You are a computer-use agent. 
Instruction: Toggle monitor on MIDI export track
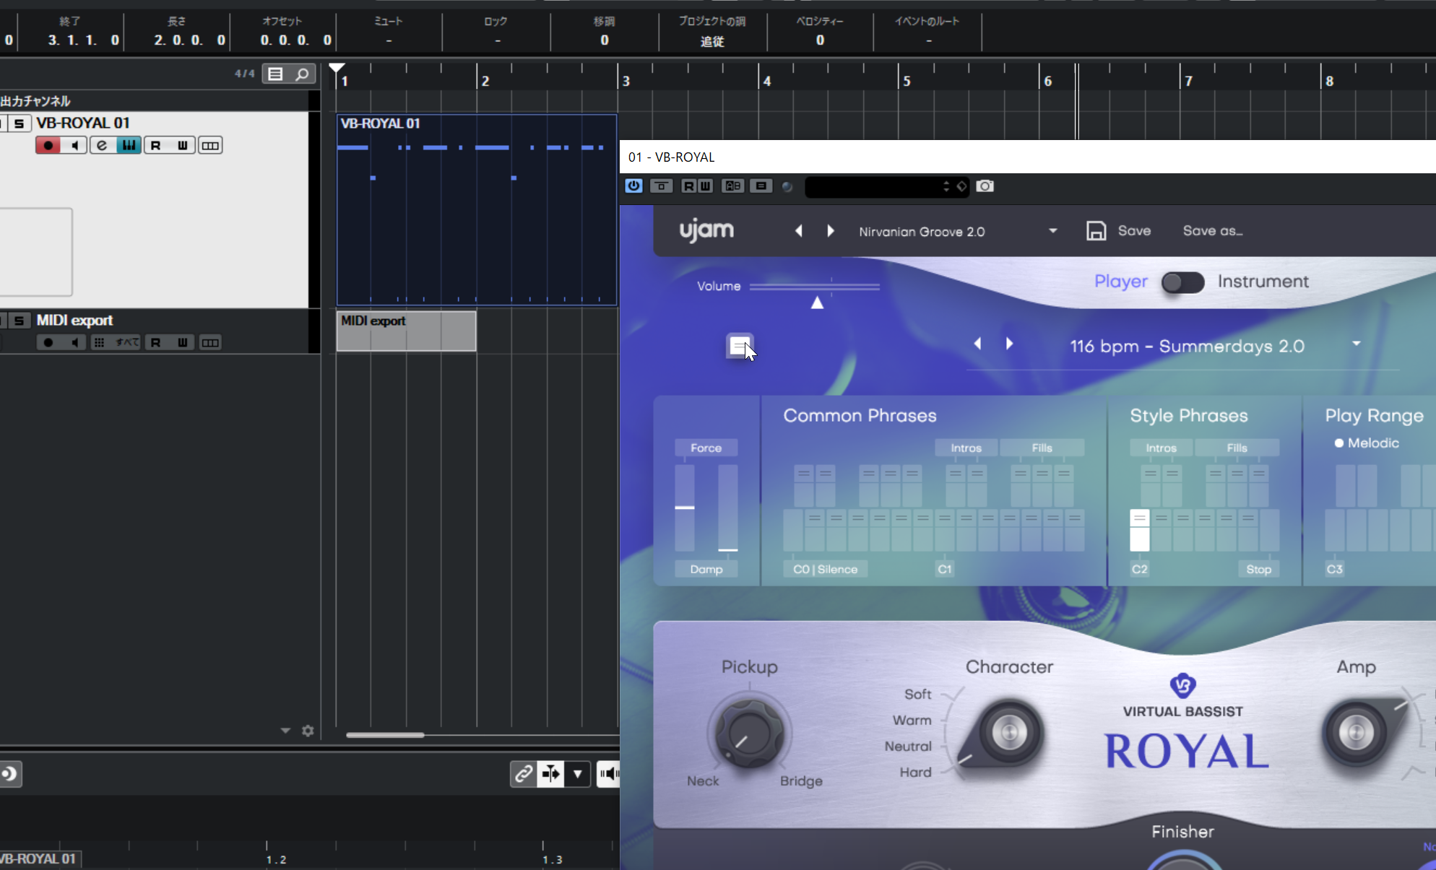(x=75, y=342)
